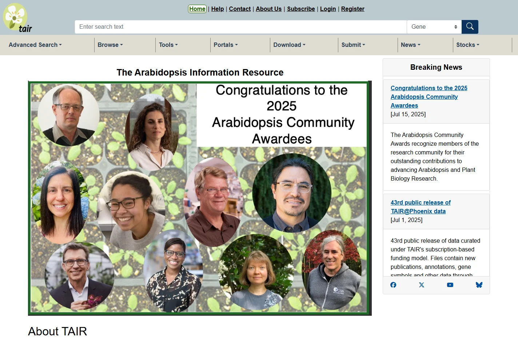Click the Breaking News heading

point(436,67)
